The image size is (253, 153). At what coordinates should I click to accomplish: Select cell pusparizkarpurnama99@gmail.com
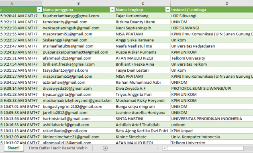tap(79, 52)
